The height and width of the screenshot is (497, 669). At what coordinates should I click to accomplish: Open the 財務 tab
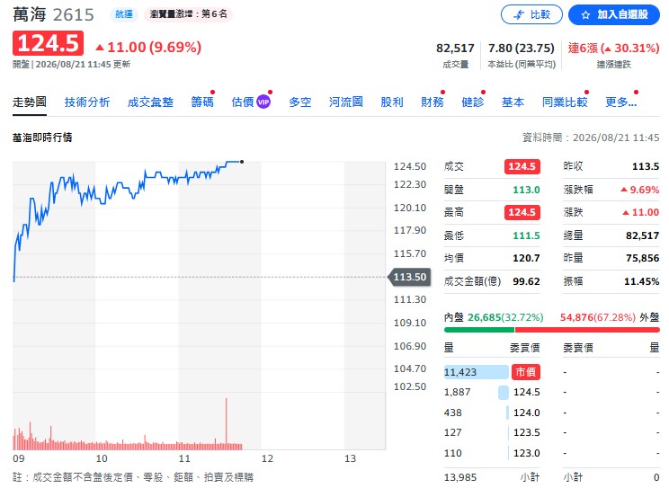click(x=433, y=102)
